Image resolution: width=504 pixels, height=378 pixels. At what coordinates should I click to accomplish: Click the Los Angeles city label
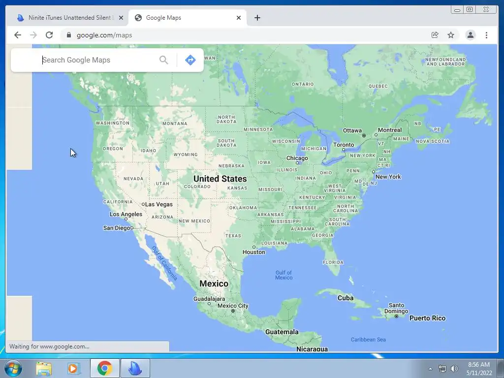click(126, 214)
